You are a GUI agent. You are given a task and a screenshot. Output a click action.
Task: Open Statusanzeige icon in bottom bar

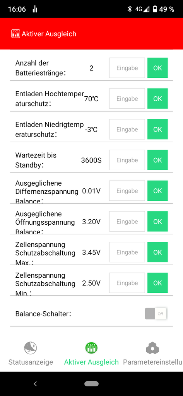pos(31,348)
